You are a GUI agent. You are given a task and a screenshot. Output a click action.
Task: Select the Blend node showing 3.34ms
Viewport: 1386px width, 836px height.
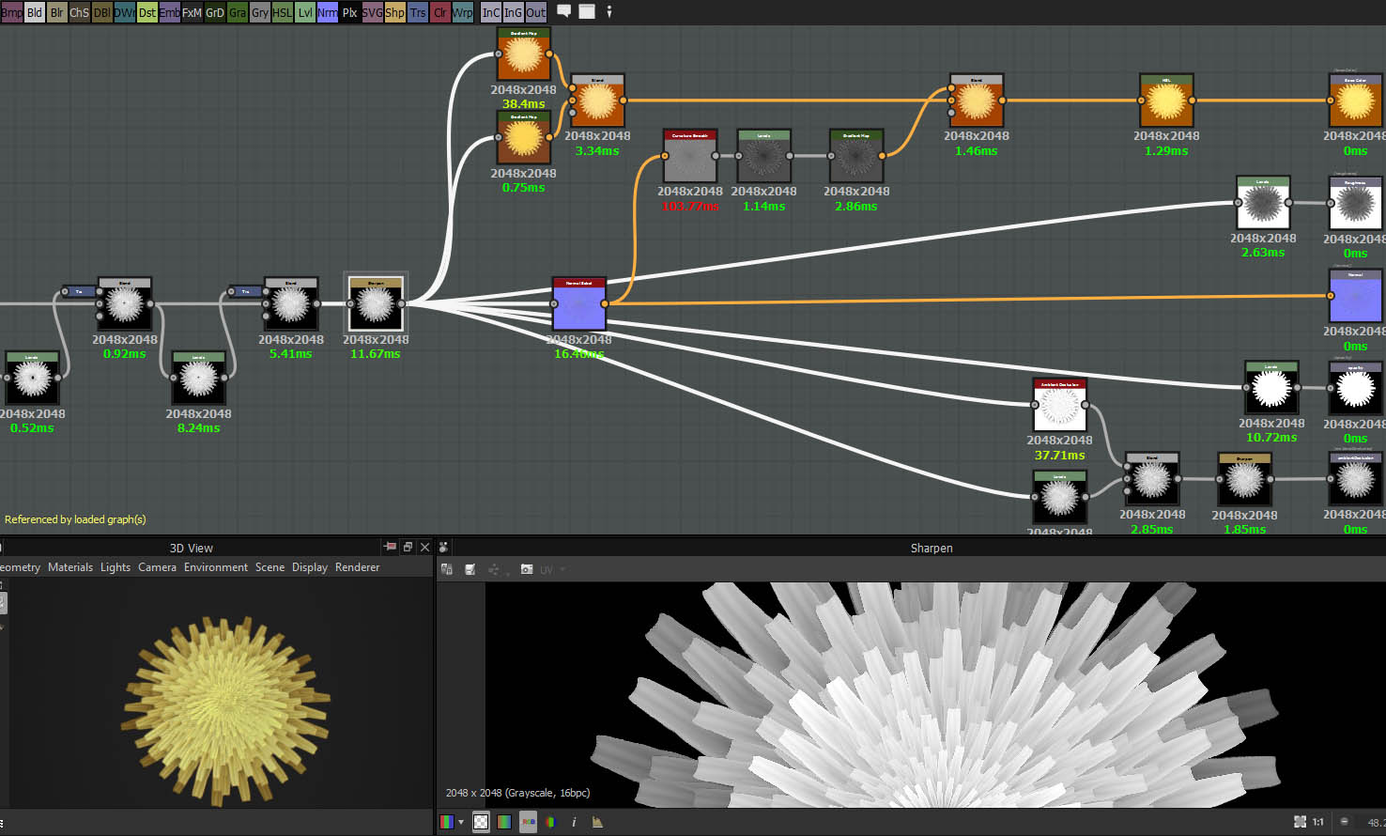coord(597,101)
